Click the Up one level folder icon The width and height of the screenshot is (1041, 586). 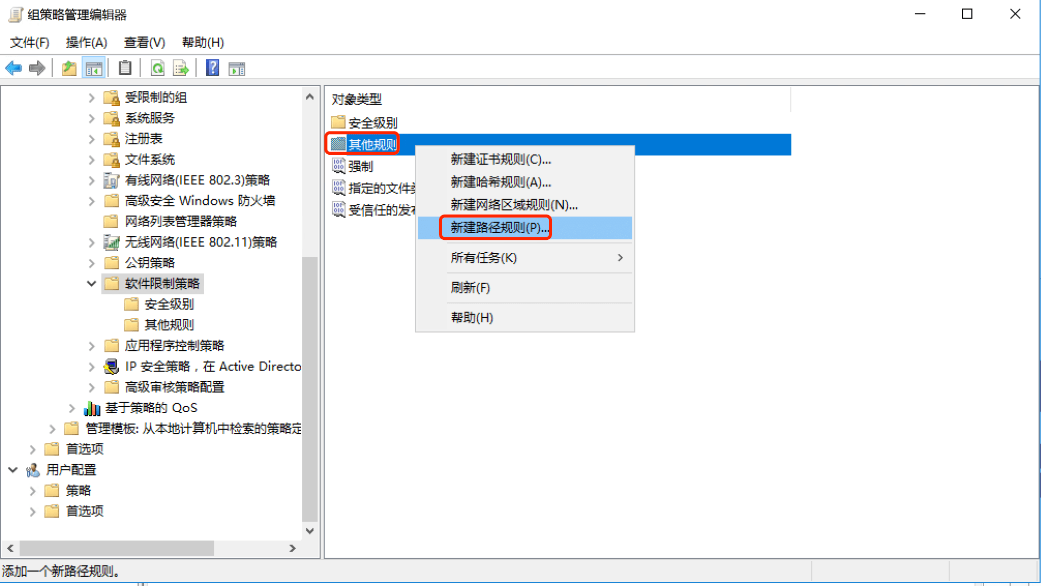[x=69, y=68]
